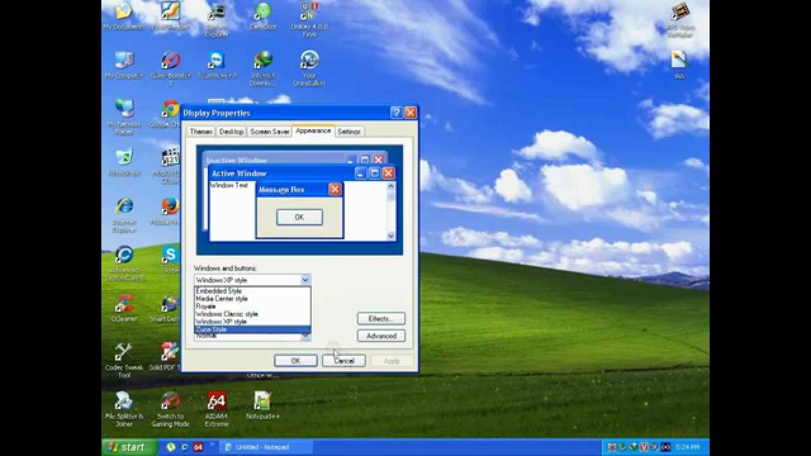This screenshot has width=811, height=456.
Task: Open the Internet Download Manager desktop icon
Action: pyautogui.click(x=262, y=68)
